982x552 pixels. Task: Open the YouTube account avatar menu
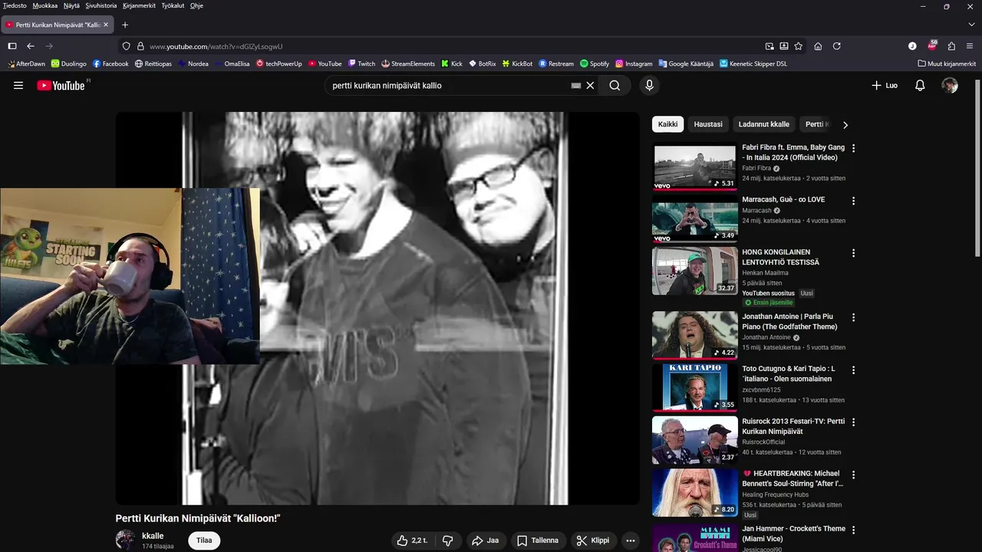(x=950, y=86)
